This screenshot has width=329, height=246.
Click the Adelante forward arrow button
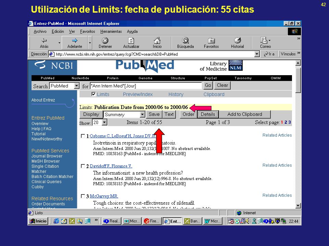pos(75,43)
